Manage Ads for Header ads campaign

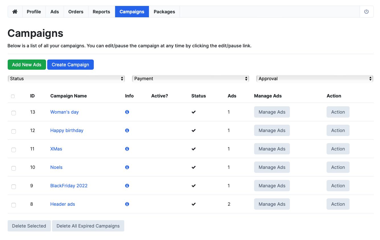tap(272, 204)
